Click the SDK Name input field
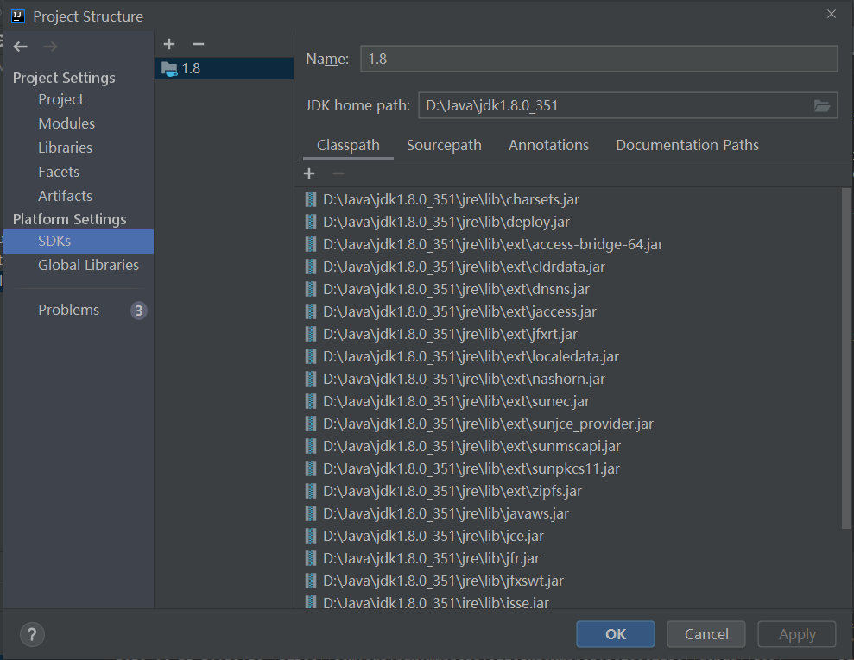 tap(598, 59)
